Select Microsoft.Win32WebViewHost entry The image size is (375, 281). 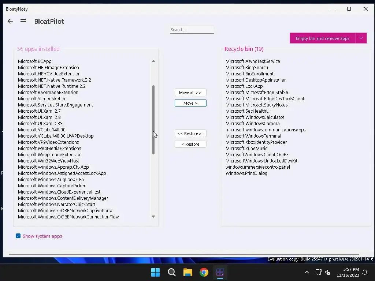pyautogui.click(x=49, y=161)
